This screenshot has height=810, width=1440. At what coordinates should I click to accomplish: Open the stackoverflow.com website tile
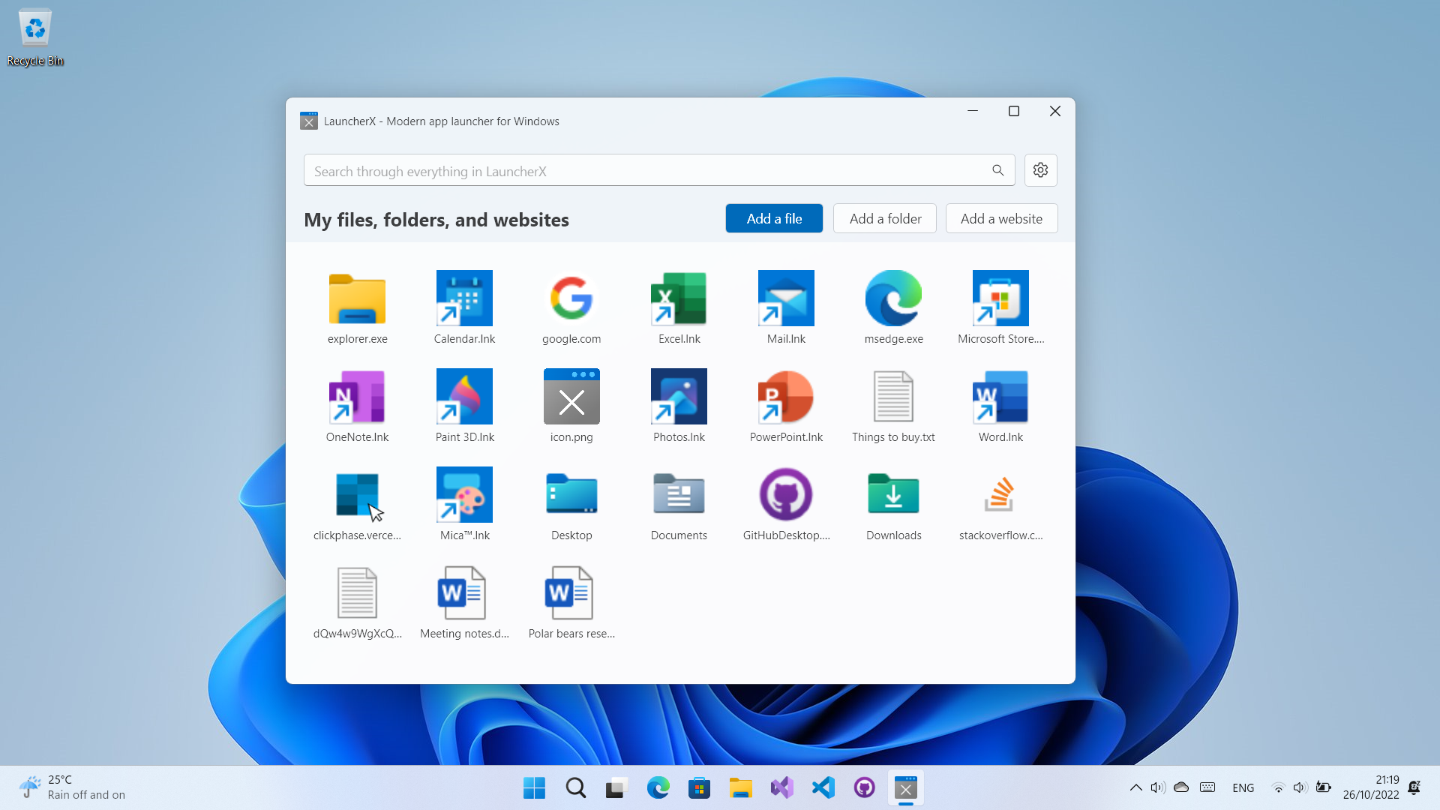tap(1000, 505)
